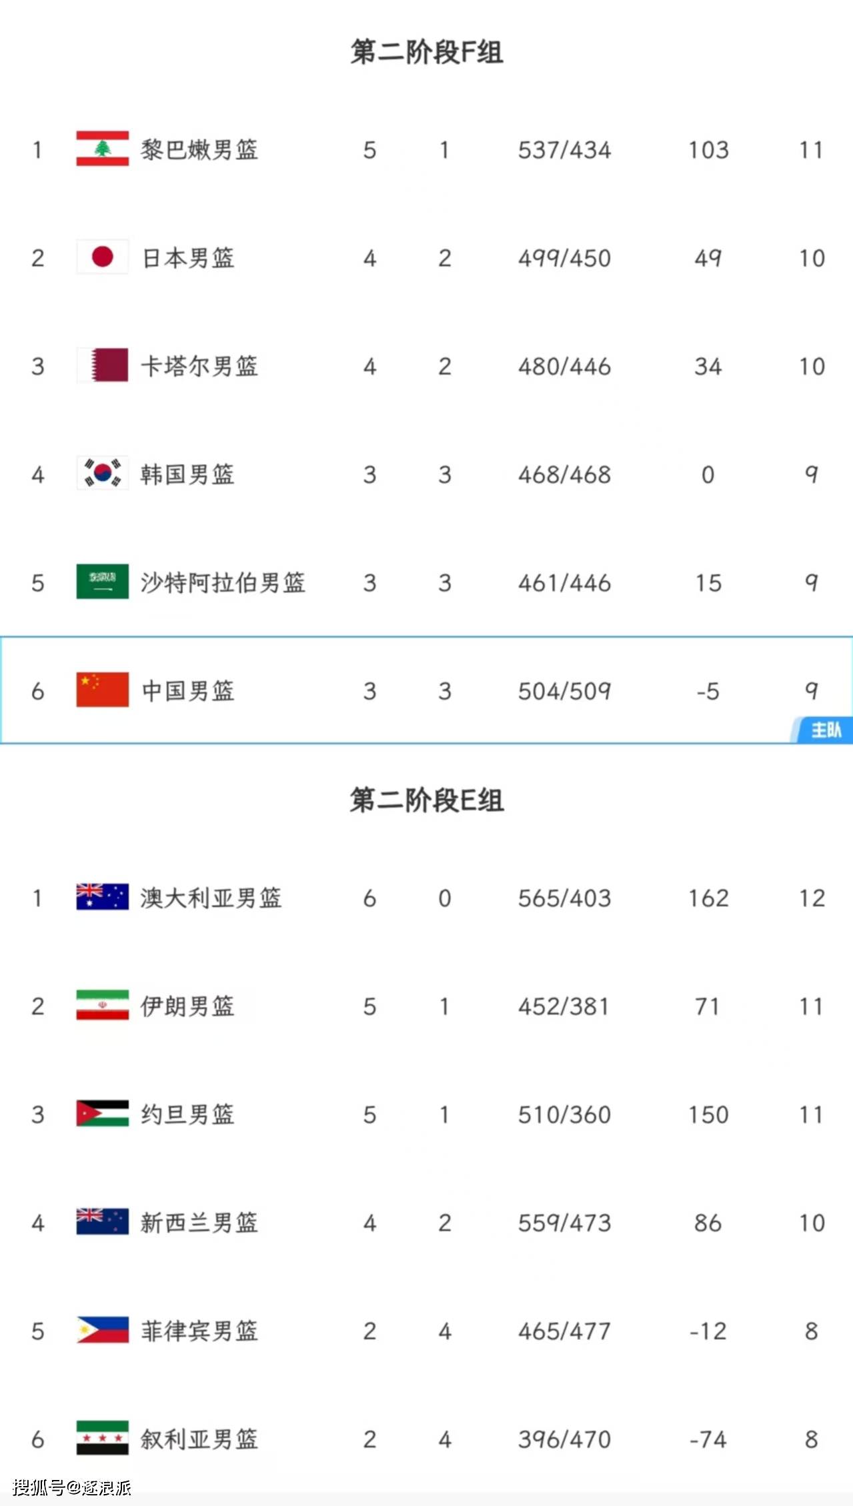Click the Lebanon flag icon

tap(102, 149)
